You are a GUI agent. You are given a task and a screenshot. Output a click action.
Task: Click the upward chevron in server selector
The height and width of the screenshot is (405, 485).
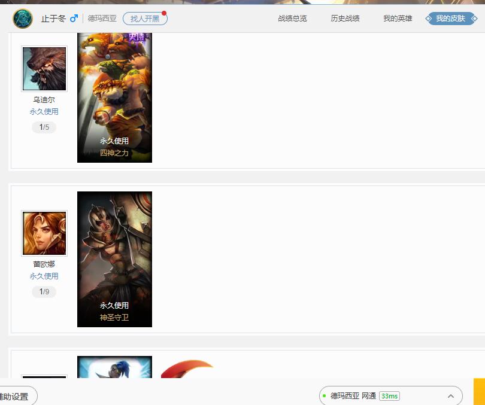pos(451,396)
